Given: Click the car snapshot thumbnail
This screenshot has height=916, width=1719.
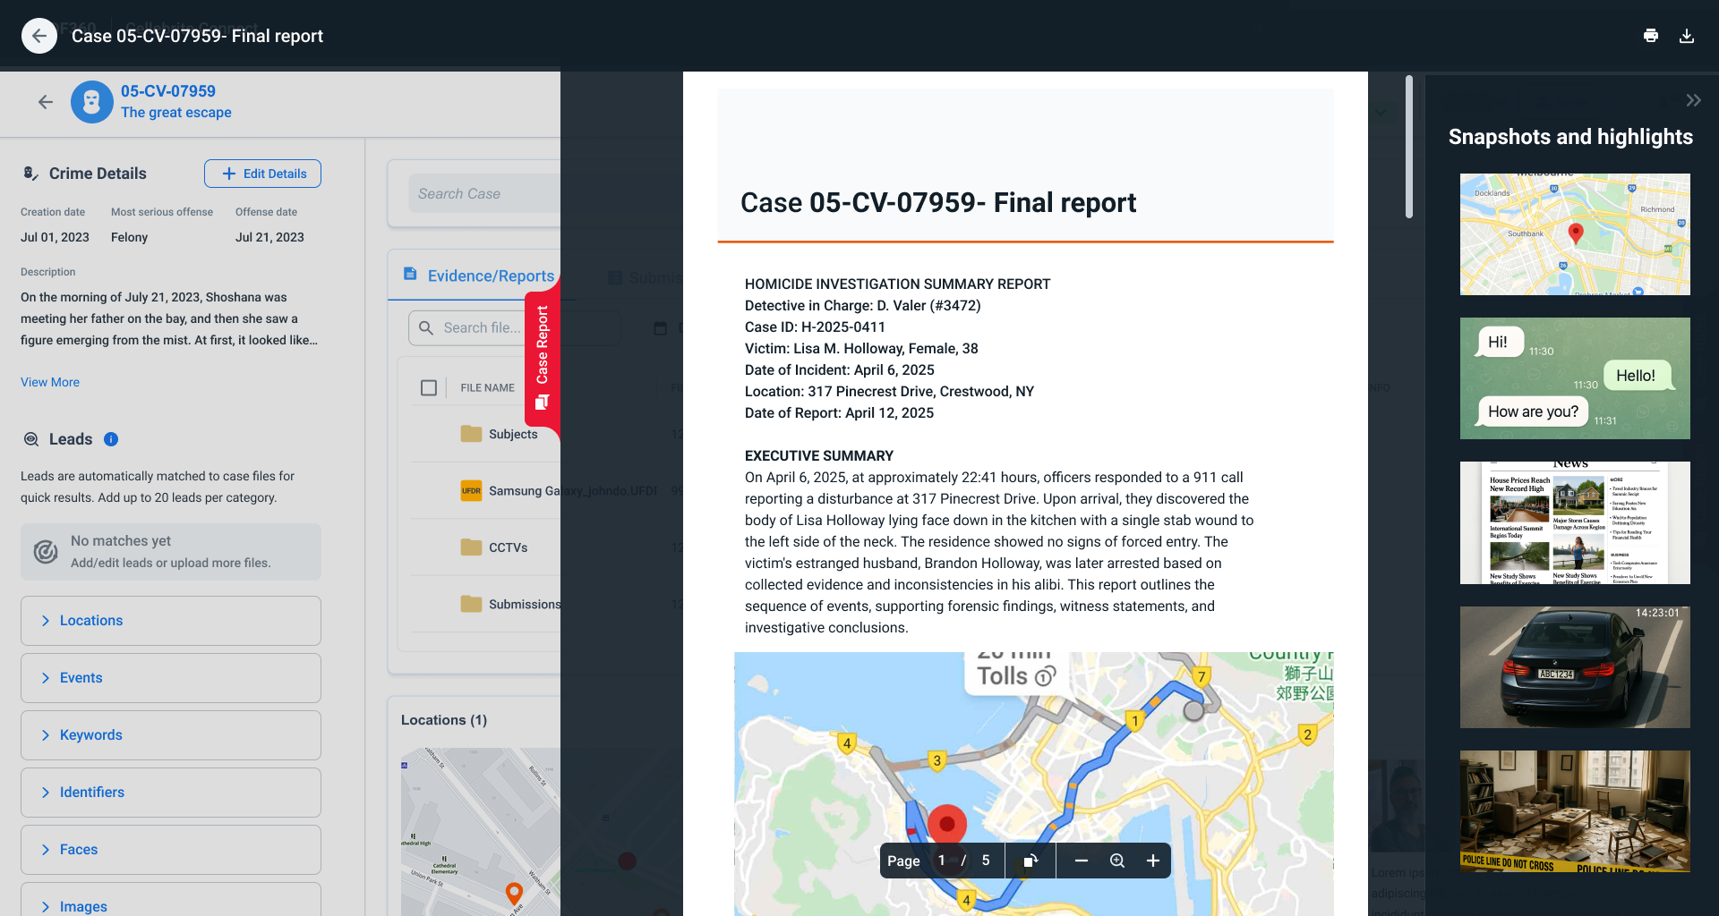Looking at the screenshot, I should (1573, 667).
